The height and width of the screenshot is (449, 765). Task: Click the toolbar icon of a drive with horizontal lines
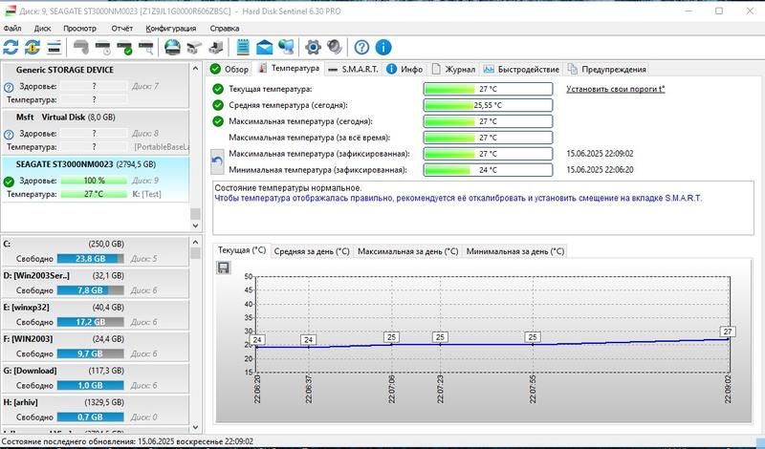(x=55, y=48)
